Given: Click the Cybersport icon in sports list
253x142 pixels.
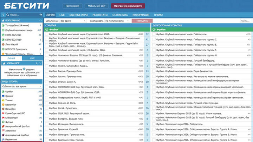Looking at the screenshot, I should point(3,118).
